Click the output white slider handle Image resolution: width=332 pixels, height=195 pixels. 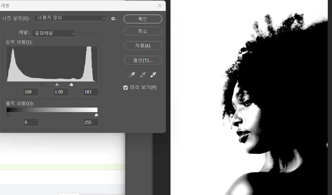(96, 115)
